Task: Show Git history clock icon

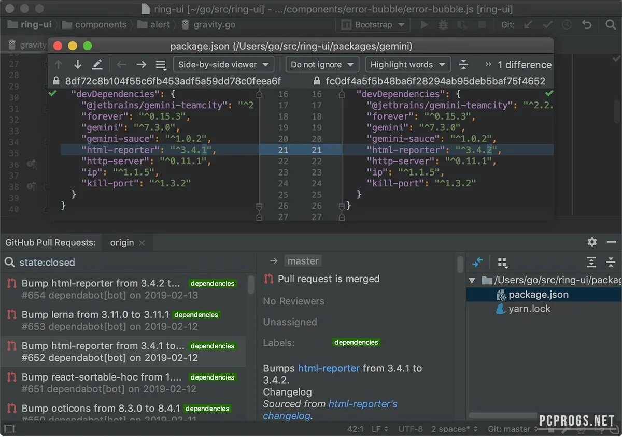Action: (567, 24)
